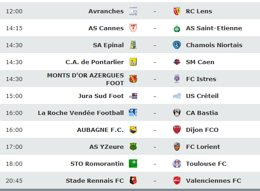The image size is (260, 191).
Task: Click the RC Lens club crest
Action: (177, 11)
